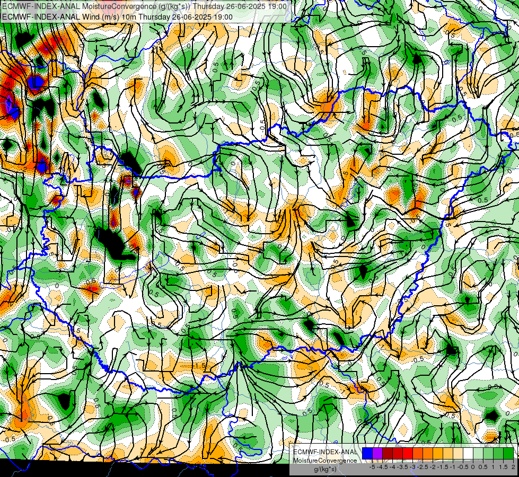Click the MoistureConvergence title line at top
The height and width of the screenshot is (477, 519).
tap(144, 6)
